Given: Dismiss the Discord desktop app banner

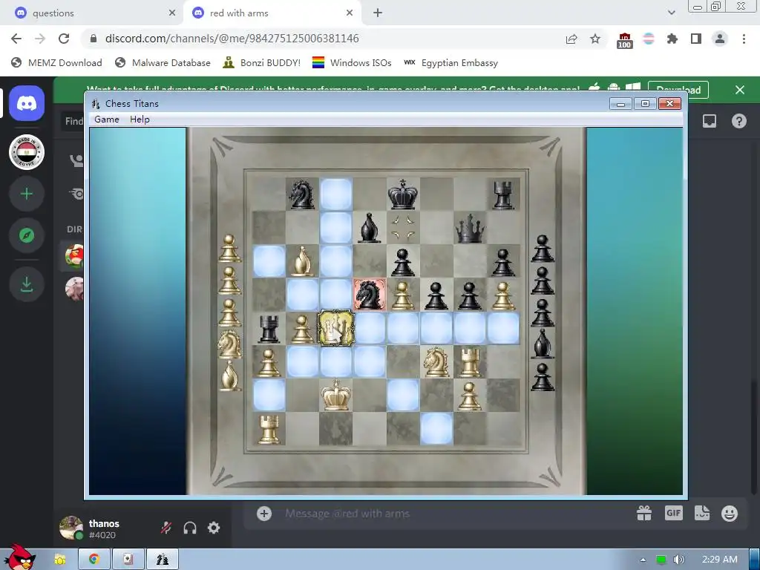Looking at the screenshot, I should [740, 90].
